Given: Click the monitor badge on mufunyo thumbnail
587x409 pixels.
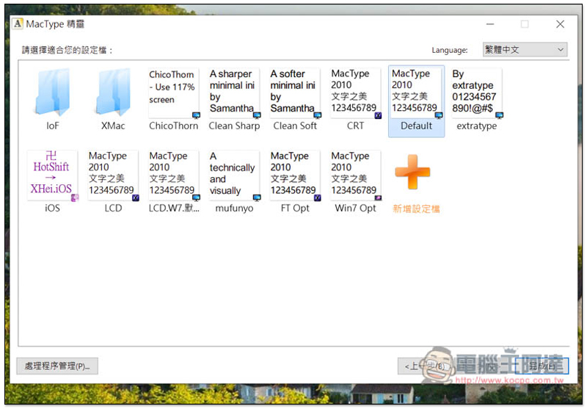Looking at the screenshot, I should coord(257,198).
